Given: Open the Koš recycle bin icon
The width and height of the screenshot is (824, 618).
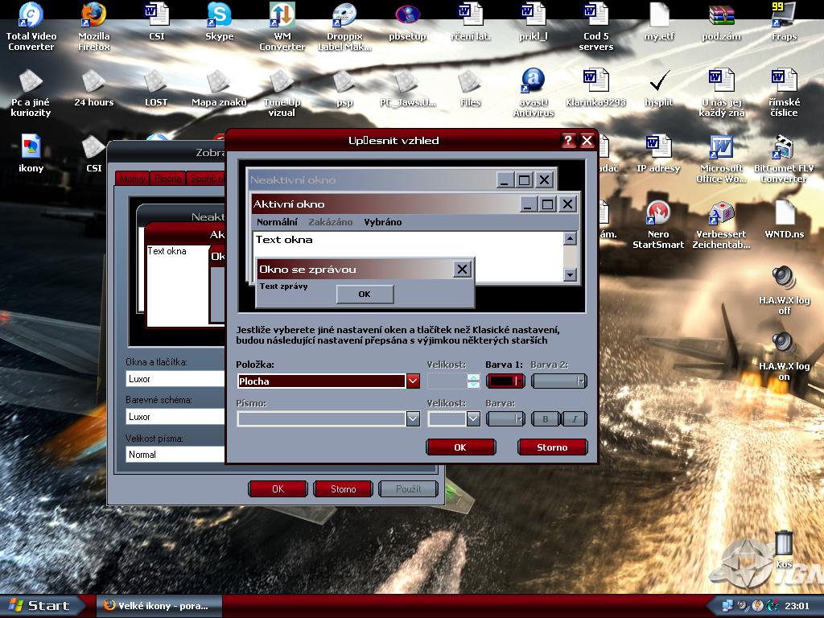Looking at the screenshot, I should 784,544.
